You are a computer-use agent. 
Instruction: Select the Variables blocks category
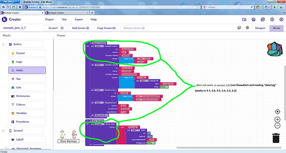coord(27,113)
